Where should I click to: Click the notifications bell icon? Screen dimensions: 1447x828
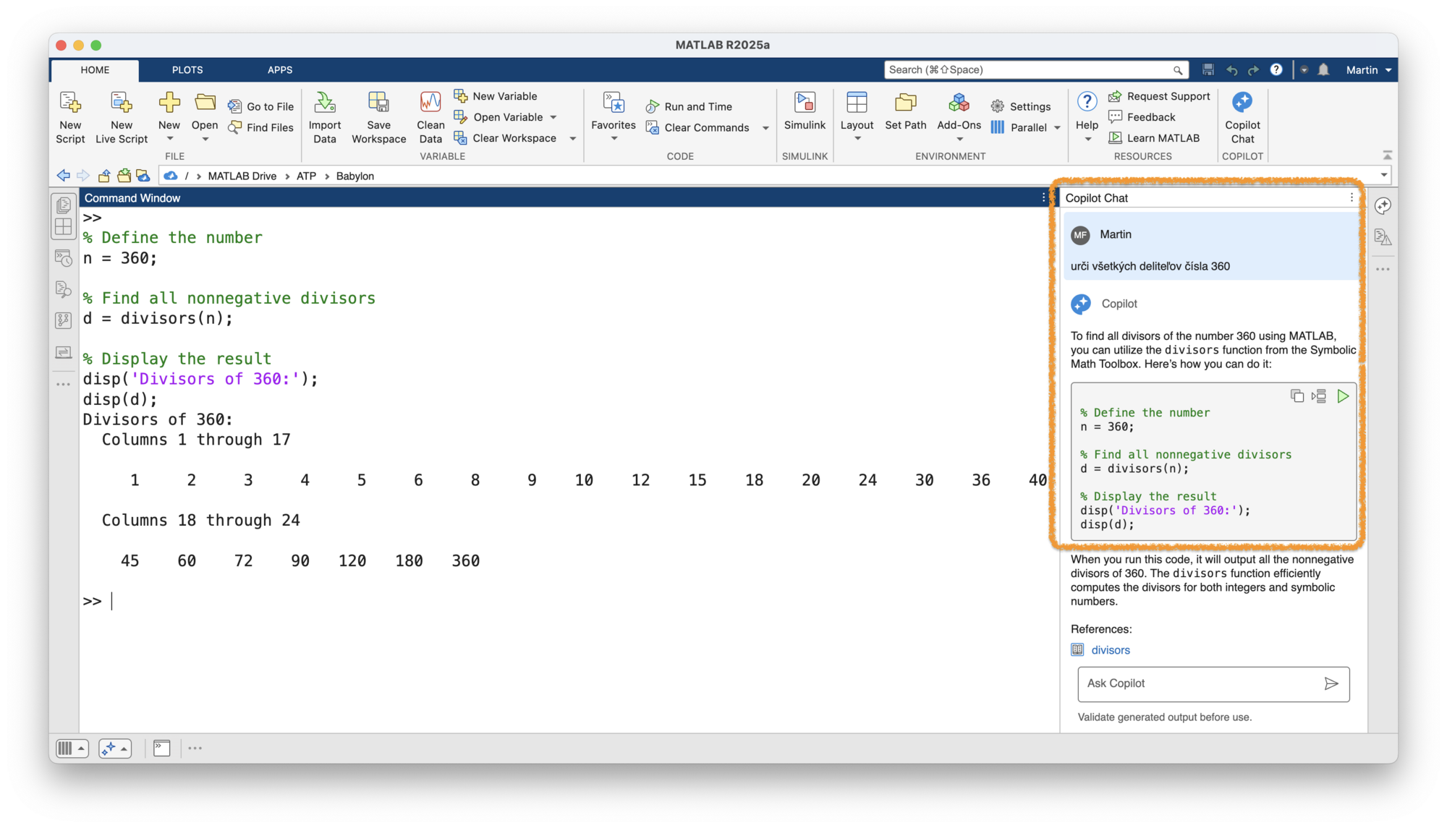1323,69
